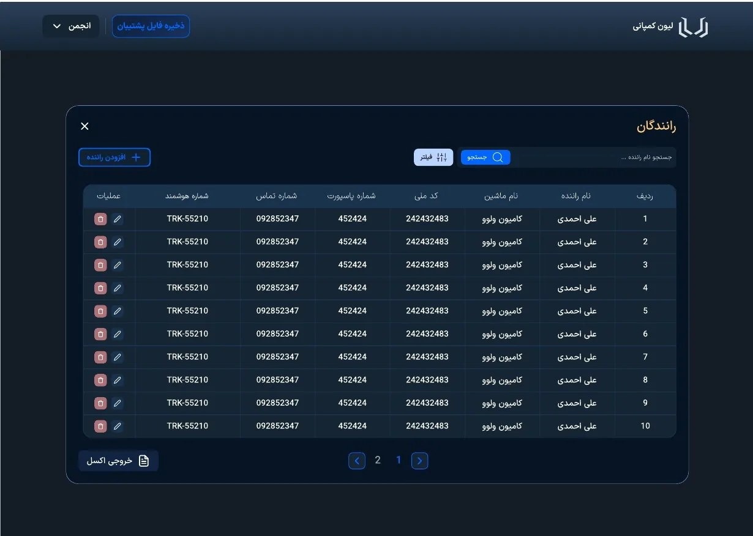Click phone 092852347 in row 9
Viewport: 753px width, 536px height.
click(278, 403)
